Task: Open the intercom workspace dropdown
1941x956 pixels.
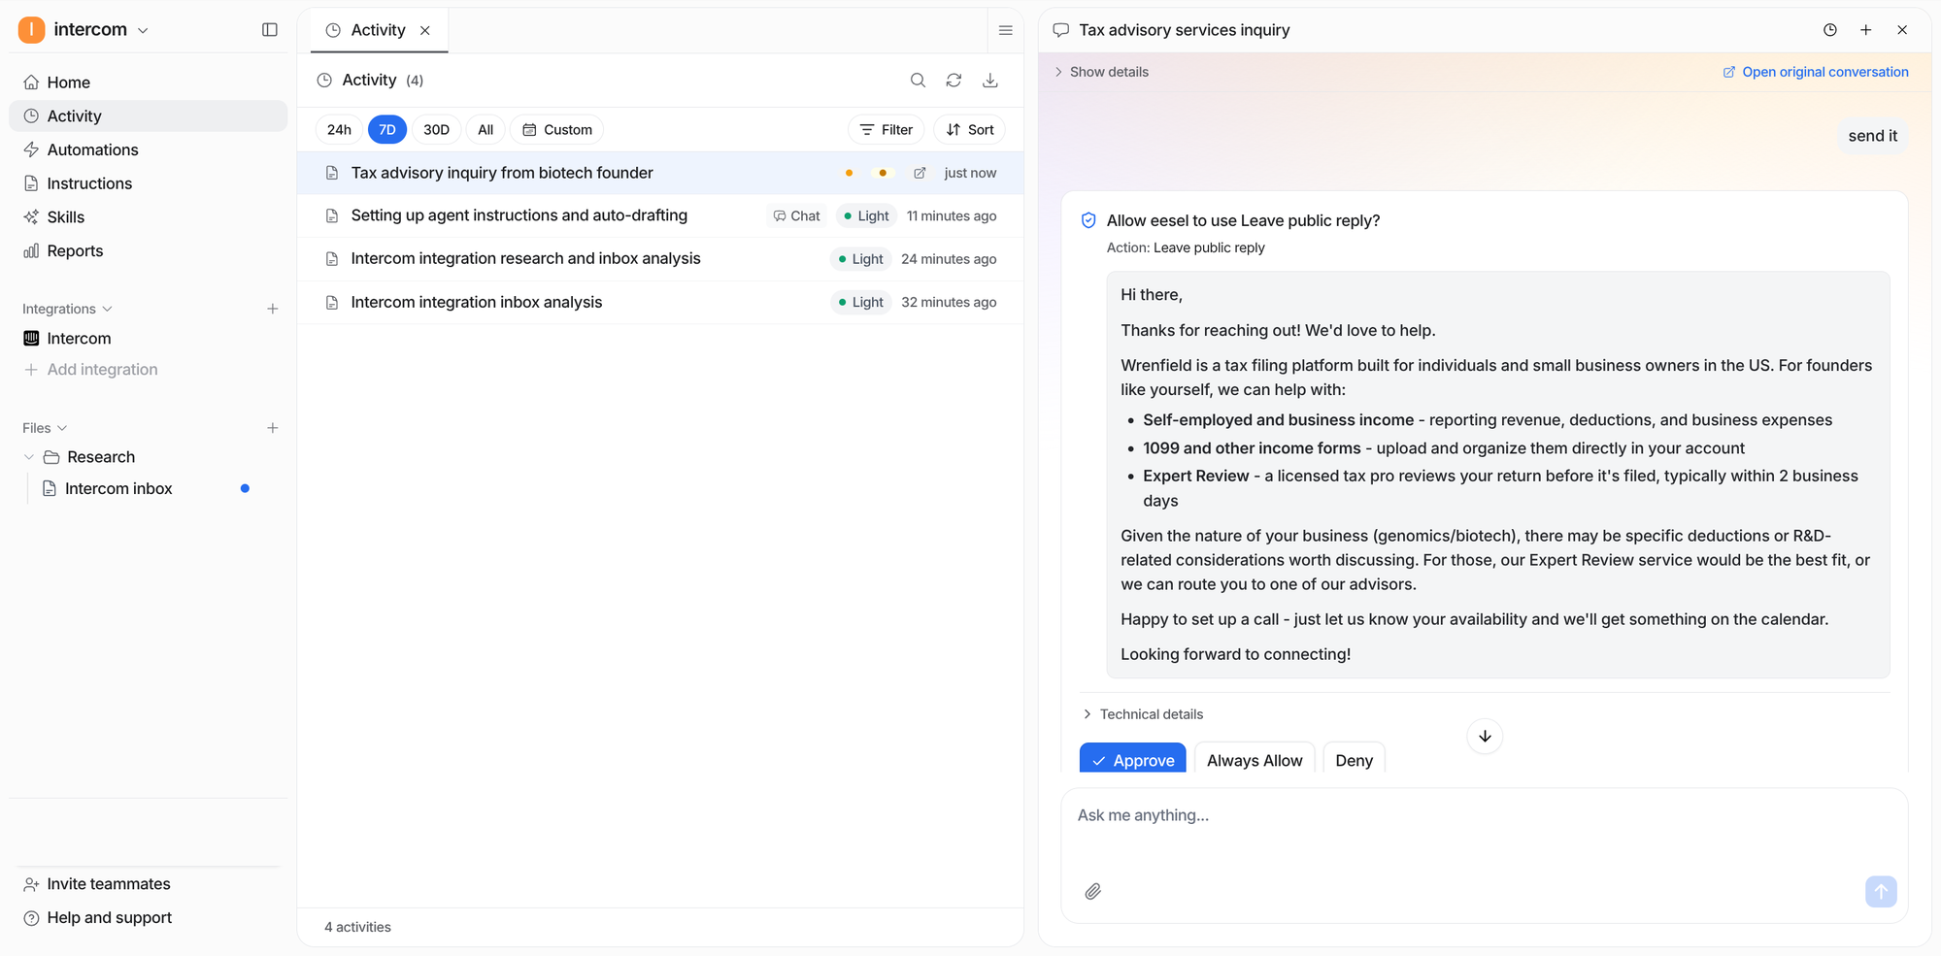Action: click(101, 30)
